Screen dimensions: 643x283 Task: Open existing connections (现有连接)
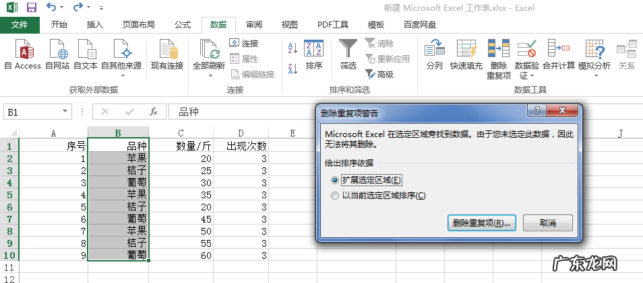[167, 54]
